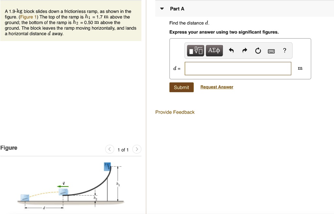Image resolution: width=334 pixels, height=214 pixels.
Task: Open the Provide Feedback link
Action: coord(175,112)
